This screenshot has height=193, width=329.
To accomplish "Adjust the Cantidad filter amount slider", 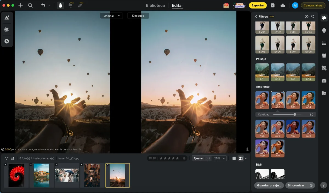I will 287,114.
